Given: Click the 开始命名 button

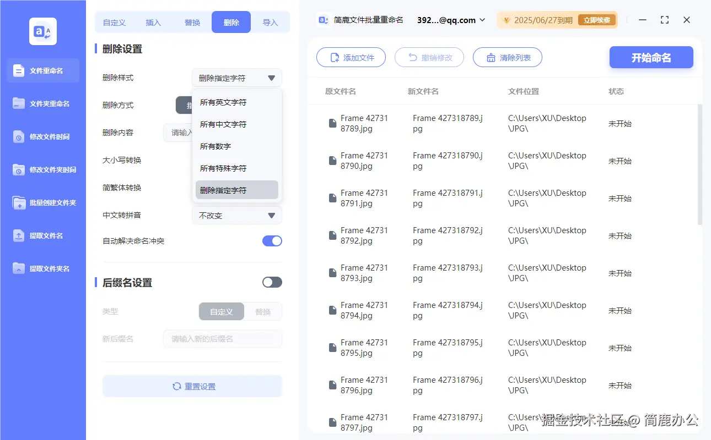Looking at the screenshot, I should (x=651, y=57).
